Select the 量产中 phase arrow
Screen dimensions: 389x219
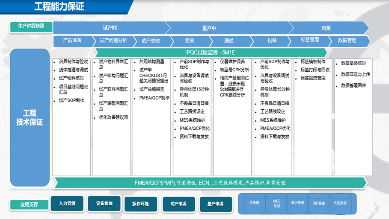pyautogui.click(x=210, y=28)
